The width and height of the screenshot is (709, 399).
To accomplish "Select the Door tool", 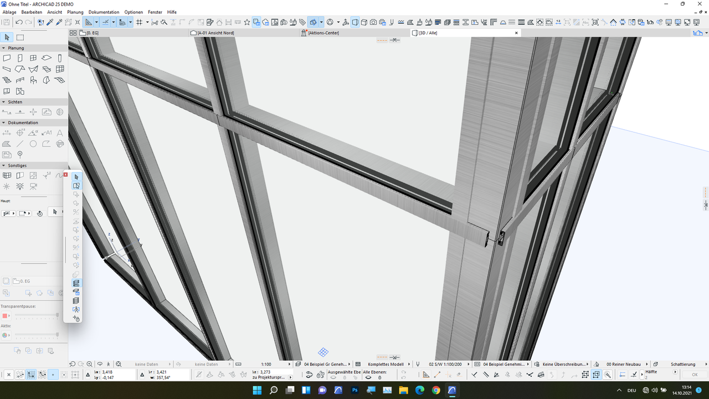I will tap(20, 58).
